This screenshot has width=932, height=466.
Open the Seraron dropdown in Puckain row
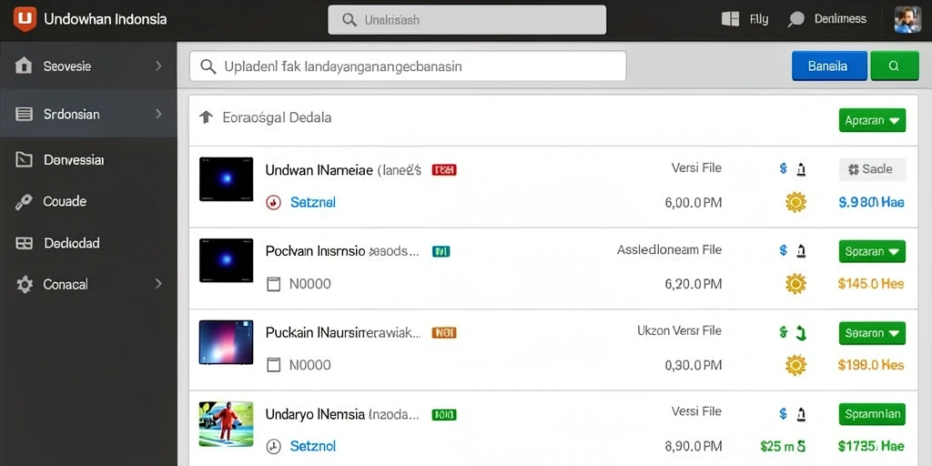click(872, 333)
